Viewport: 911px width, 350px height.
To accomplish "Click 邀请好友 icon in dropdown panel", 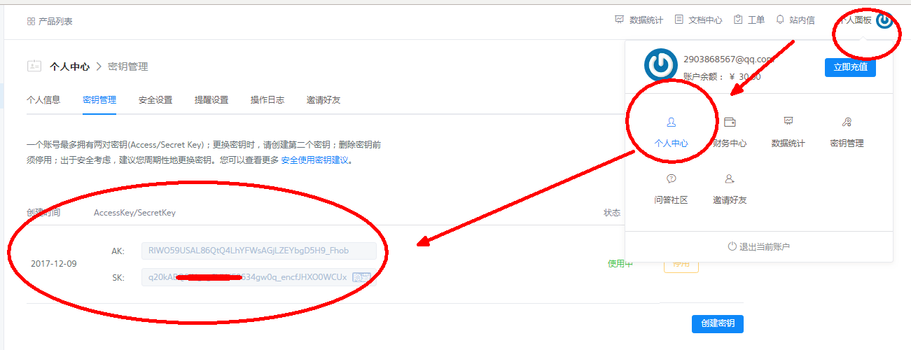I will 730,180.
